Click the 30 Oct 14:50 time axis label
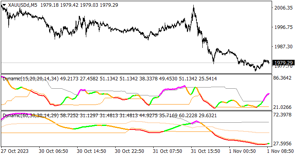The width and height of the screenshot is (297, 156). pyautogui.click(x=91, y=151)
